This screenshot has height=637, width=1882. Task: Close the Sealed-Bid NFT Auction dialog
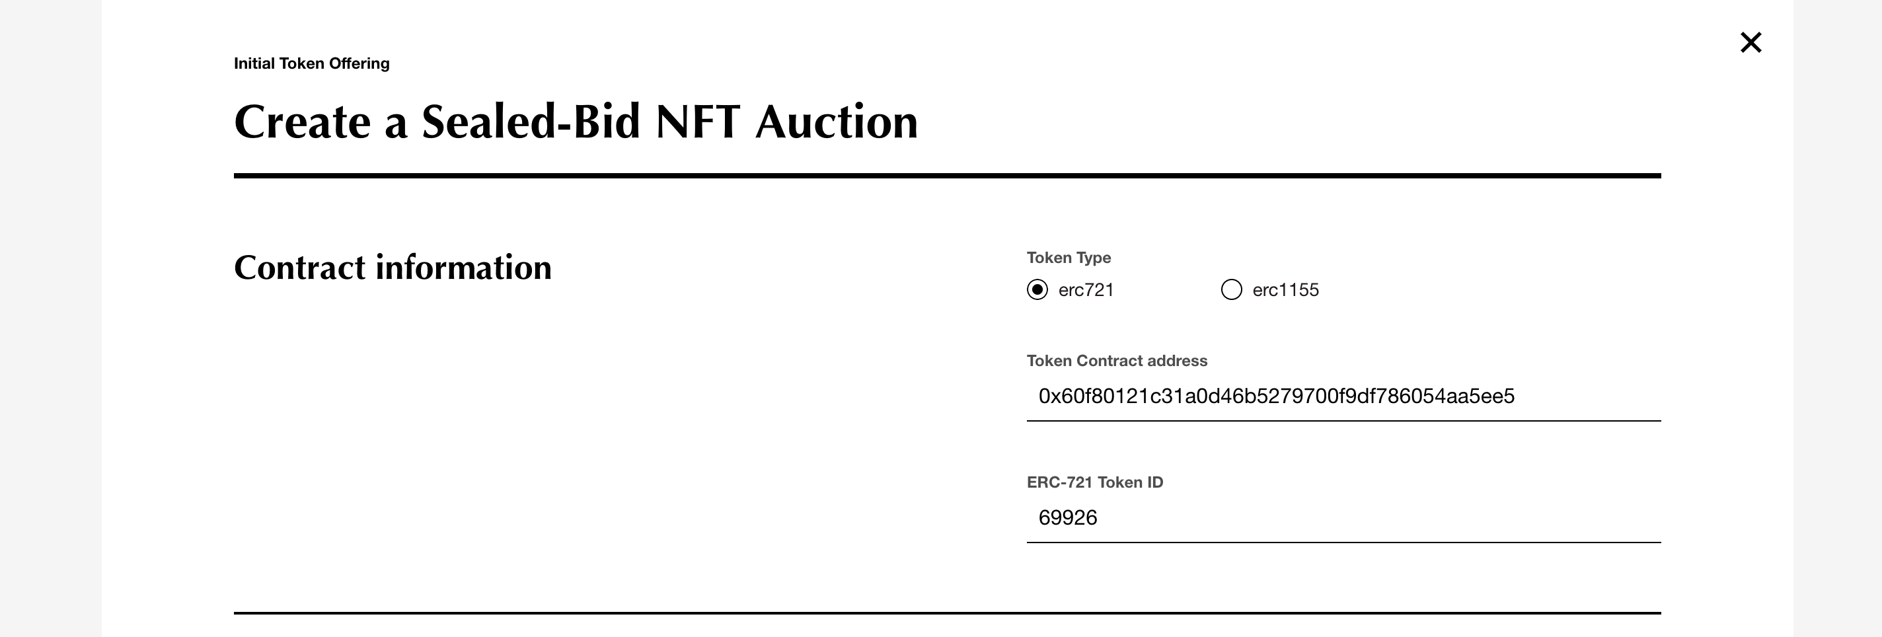coord(1750,42)
